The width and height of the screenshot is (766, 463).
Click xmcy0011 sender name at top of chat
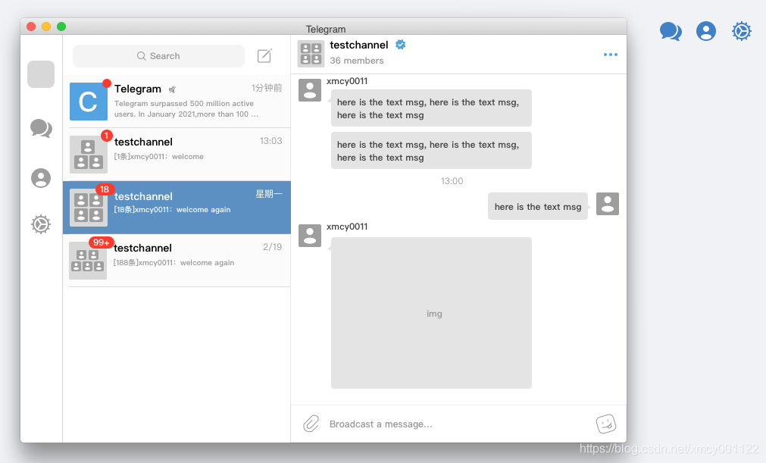pyautogui.click(x=347, y=81)
